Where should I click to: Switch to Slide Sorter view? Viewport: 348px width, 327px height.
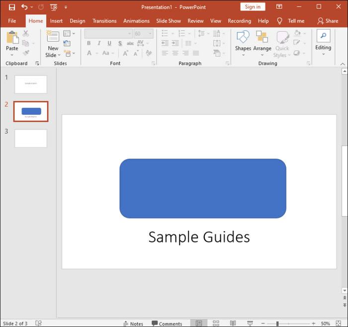tap(216, 324)
